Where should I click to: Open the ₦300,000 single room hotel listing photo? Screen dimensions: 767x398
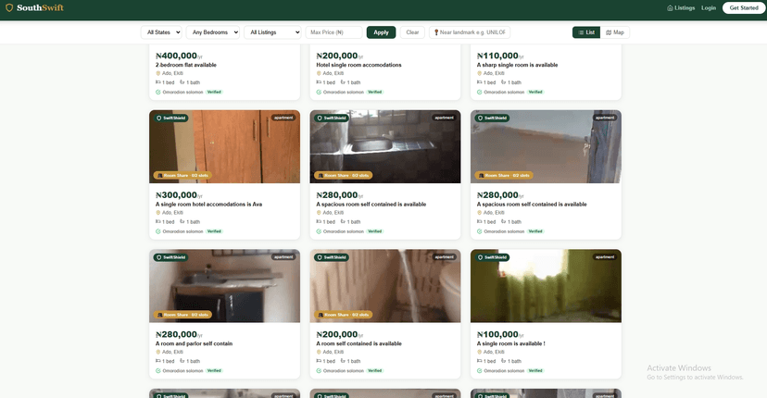tap(224, 146)
